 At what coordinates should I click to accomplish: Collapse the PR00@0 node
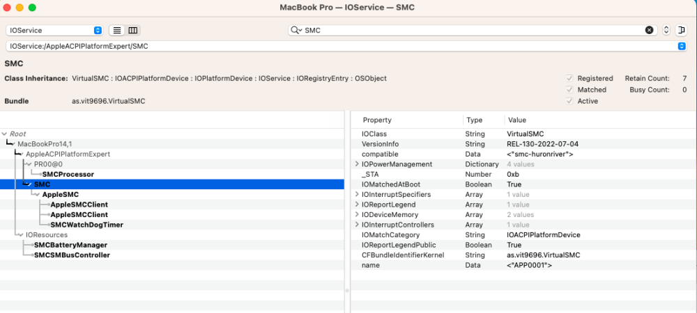29,164
